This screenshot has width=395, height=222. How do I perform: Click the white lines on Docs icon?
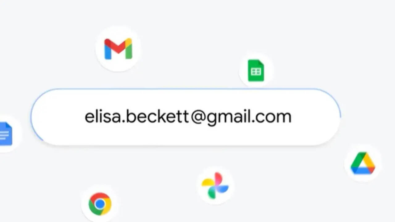point(4,135)
